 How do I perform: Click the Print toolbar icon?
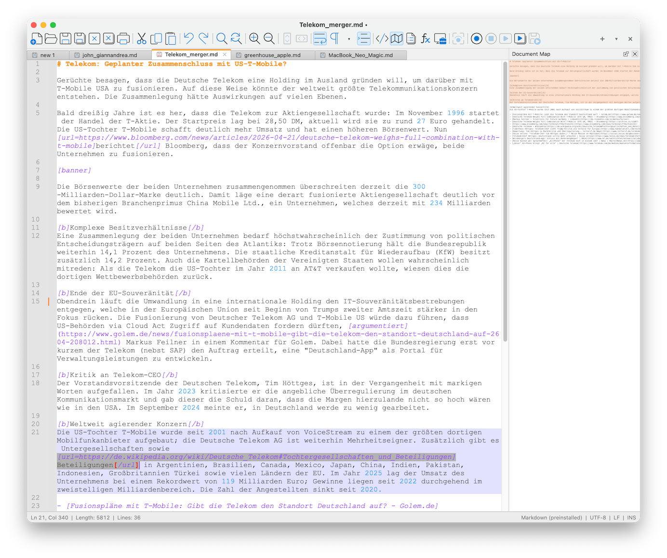pos(123,39)
